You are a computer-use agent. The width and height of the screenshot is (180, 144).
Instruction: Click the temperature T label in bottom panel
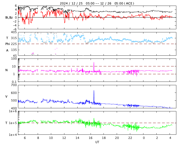6,123
